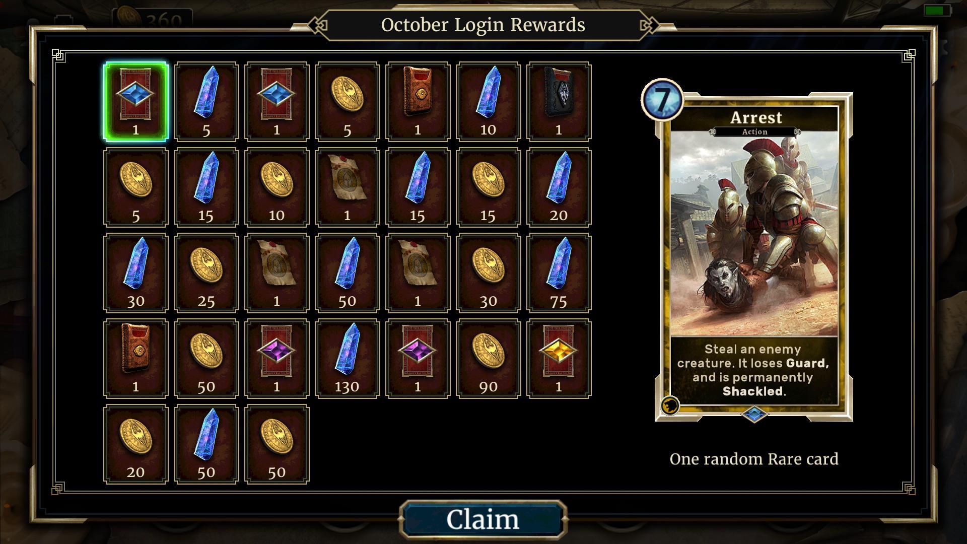Viewport: 967px width, 544px height.
Task: Click the One random Rare card label
Action: tap(754, 459)
